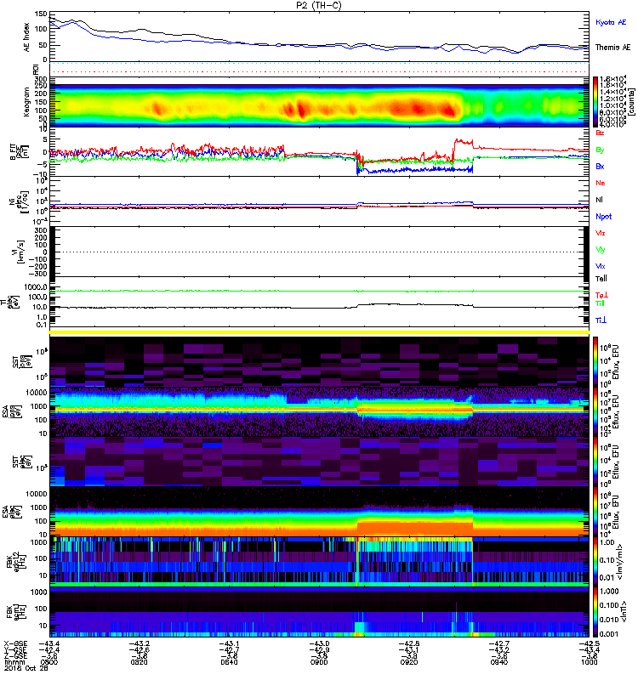Click the 0820 time tick label

pos(139,662)
